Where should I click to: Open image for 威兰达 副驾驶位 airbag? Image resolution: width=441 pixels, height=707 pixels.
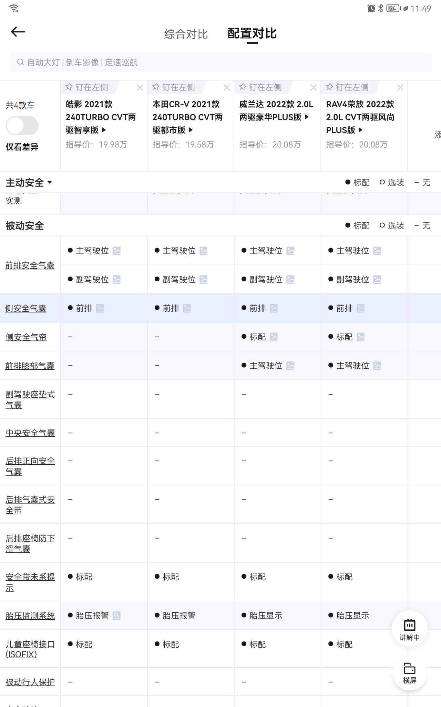click(290, 280)
